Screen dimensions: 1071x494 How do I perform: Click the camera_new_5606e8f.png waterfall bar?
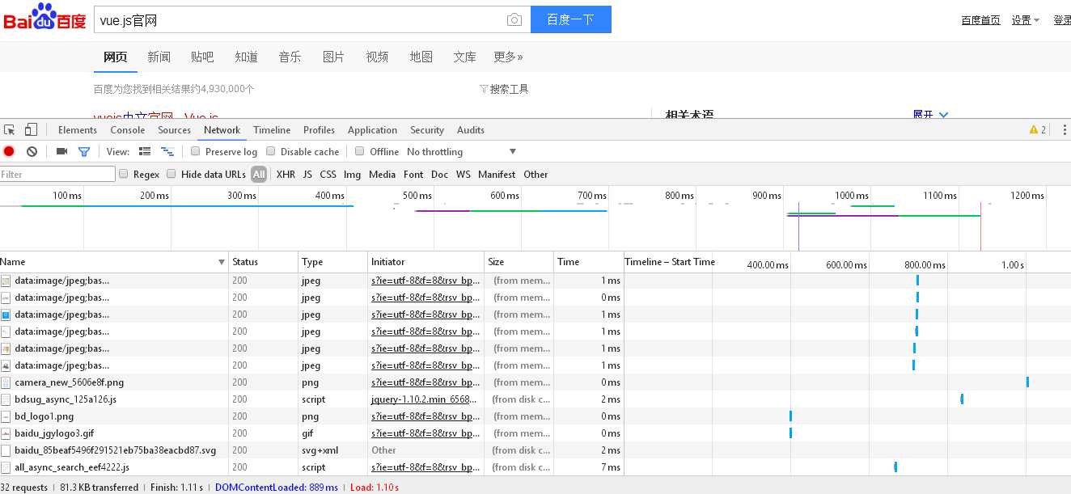(x=1027, y=382)
